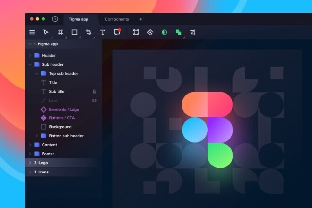The width and height of the screenshot is (312, 208).
Task: Click the Buttons / CTA component icon
Action: click(43, 118)
